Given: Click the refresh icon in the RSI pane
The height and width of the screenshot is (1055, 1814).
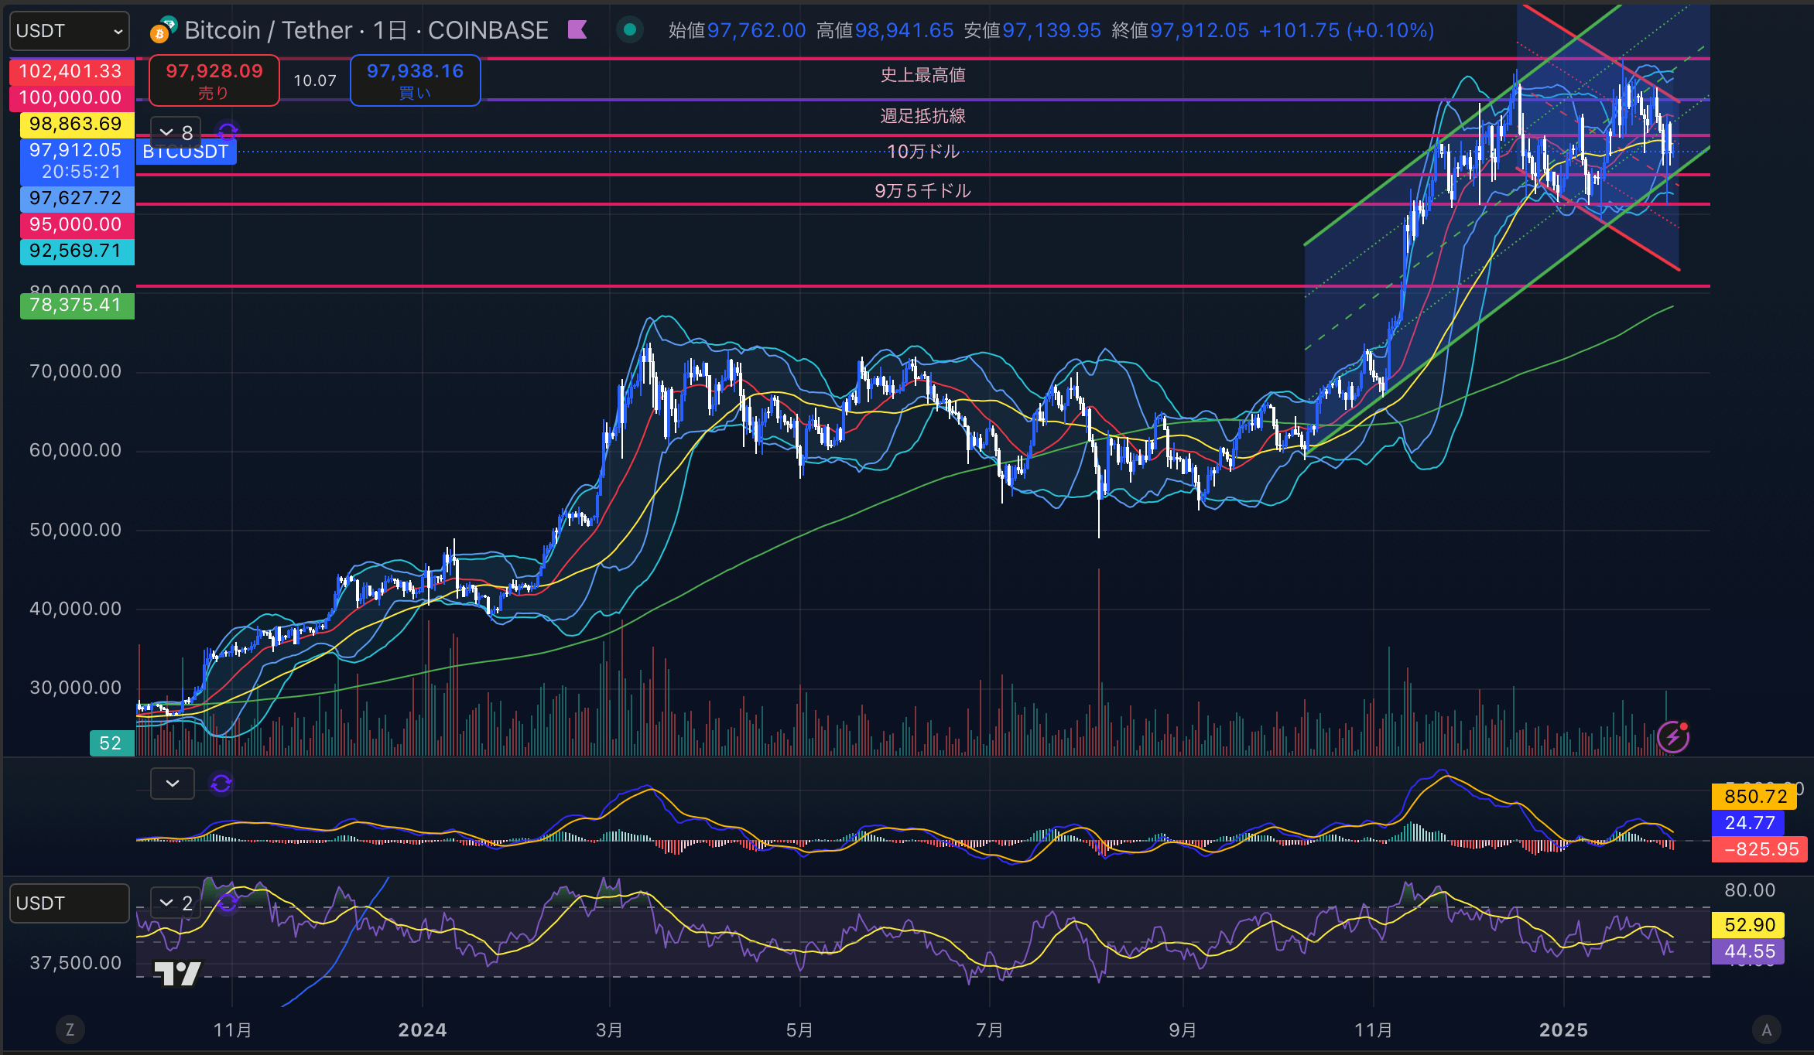Looking at the screenshot, I should pyautogui.click(x=228, y=902).
